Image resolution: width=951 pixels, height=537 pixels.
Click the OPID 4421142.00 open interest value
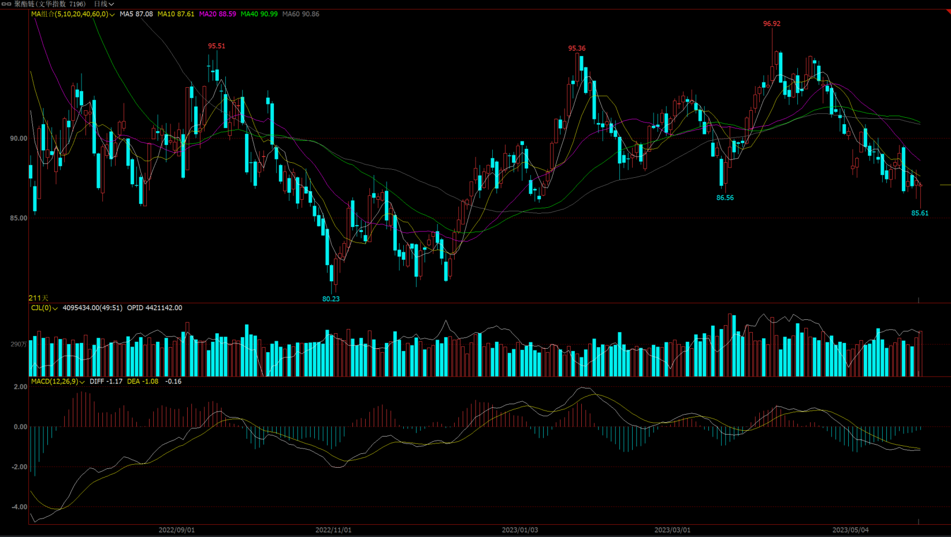154,308
